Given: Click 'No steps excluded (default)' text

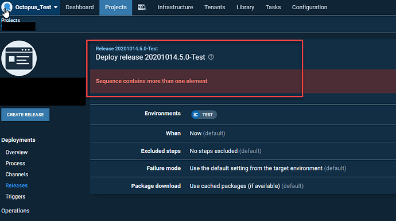Looking at the screenshot, I should [x=226, y=151].
